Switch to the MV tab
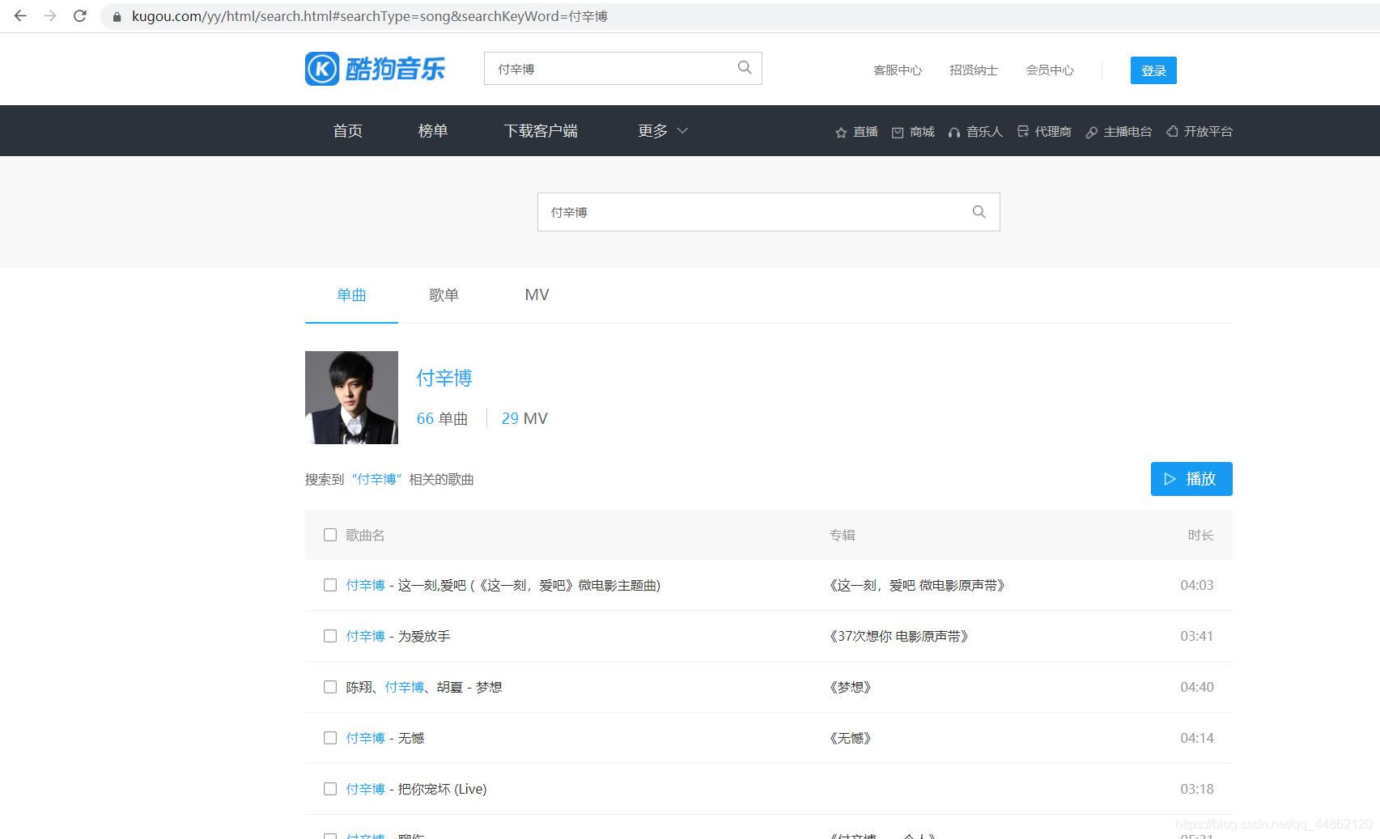Screen dimensions: 1380x839 [537, 295]
